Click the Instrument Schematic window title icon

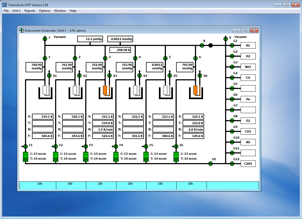click(x=22, y=30)
